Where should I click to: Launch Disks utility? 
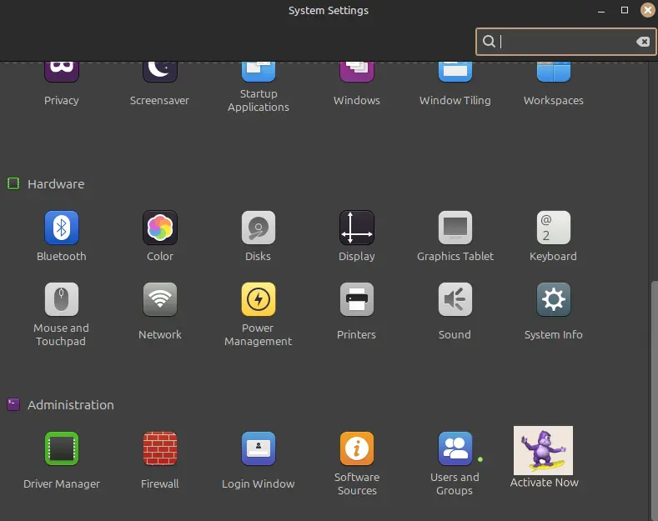pos(258,228)
